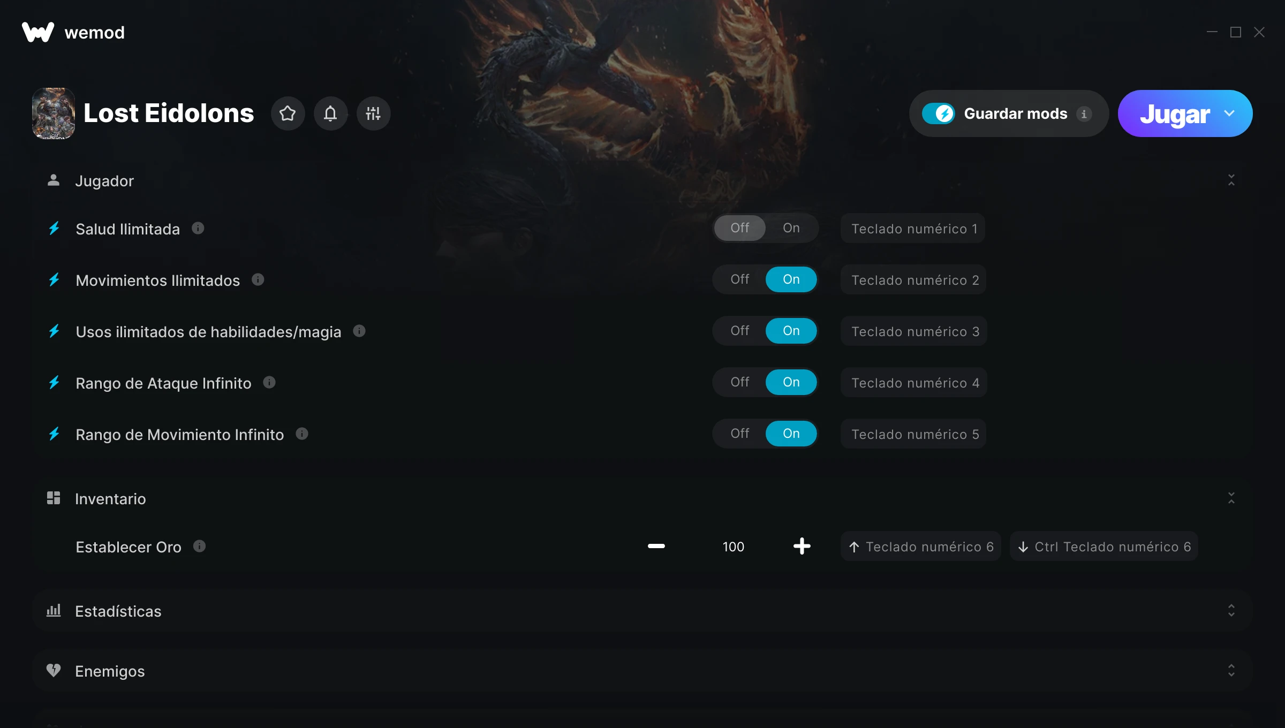Add Lost Eidolons to favorites with star icon
Viewport: 1285px width, 728px height.
[x=288, y=113]
